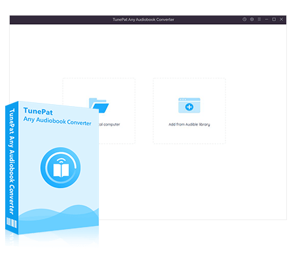
Task: Click the 'TunePat' heading on the box
Action: 38,111
